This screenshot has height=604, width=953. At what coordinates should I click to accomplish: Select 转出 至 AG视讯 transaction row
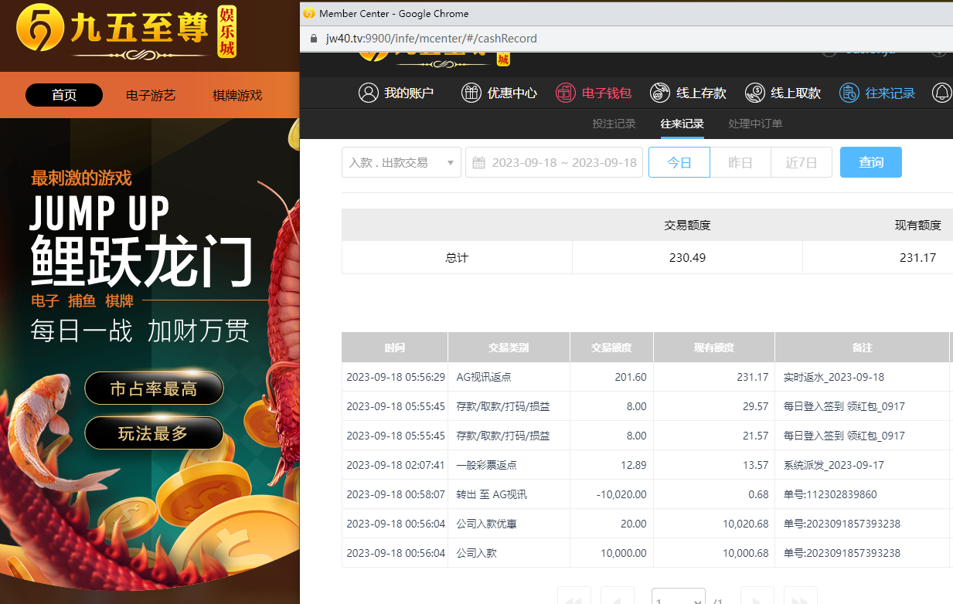pos(647,494)
